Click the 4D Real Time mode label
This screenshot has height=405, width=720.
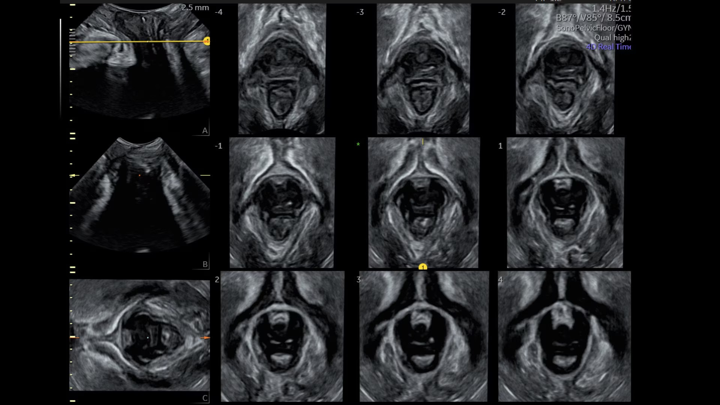608,47
